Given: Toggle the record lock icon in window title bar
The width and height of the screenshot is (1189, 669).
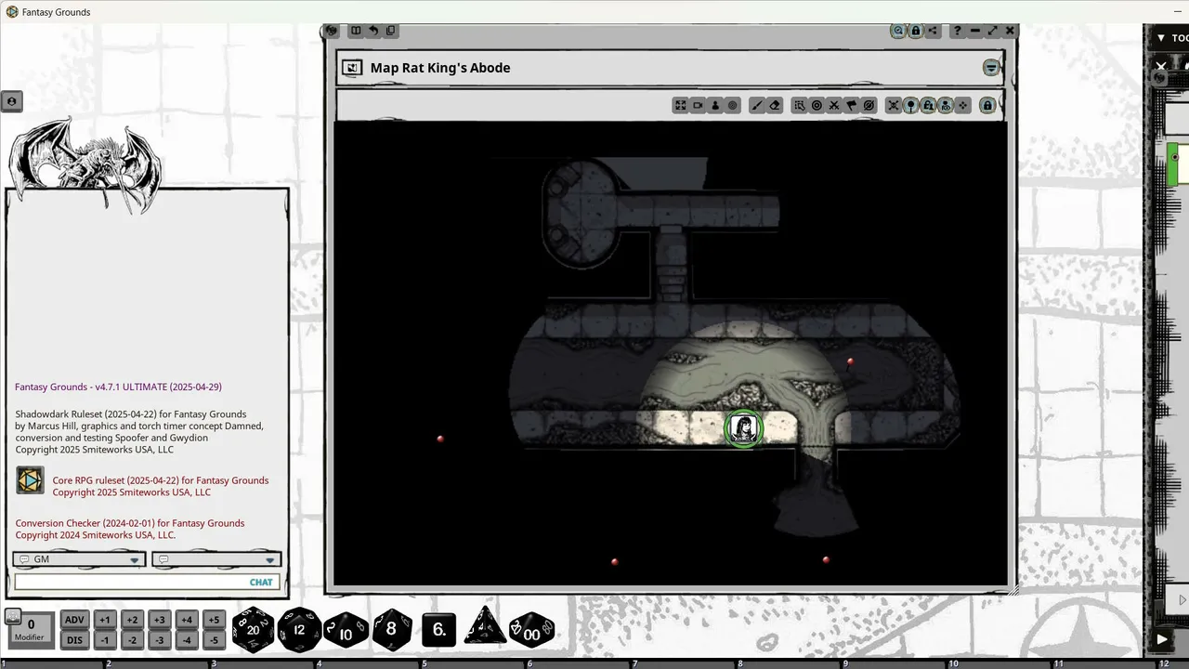Looking at the screenshot, I should (x=916, y=31).
